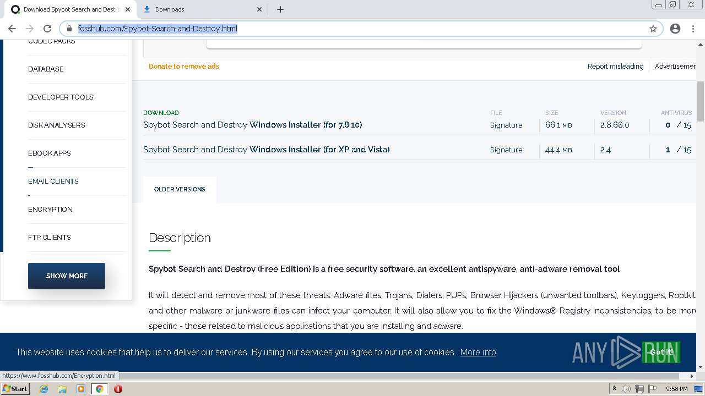Reload the fosshub page

(47, 29)
